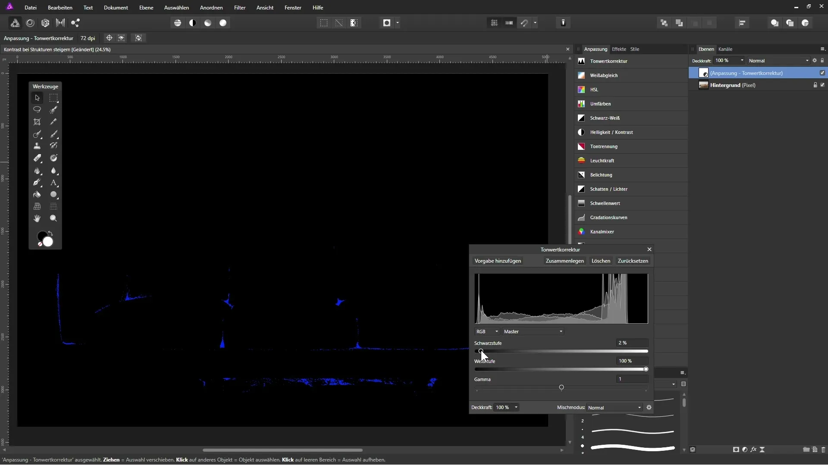Image resolution: width=828 pixels, height=465 pixels.
Task: Switch to Export Persona icon
Action: click(75, 23)
